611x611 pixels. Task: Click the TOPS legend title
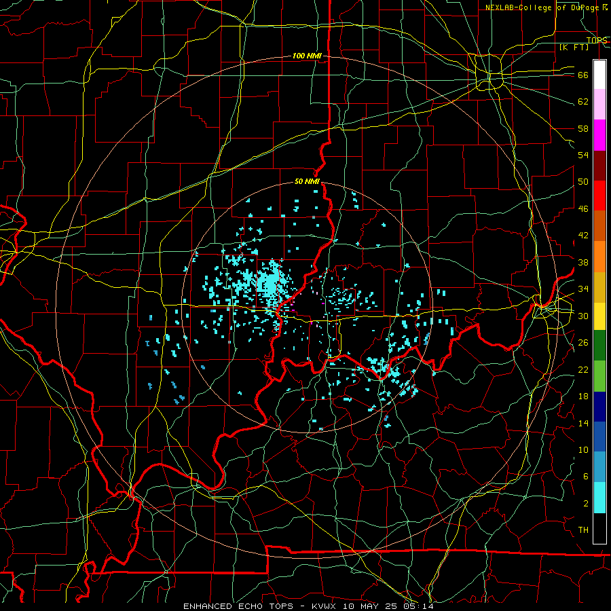click(597, 41)
